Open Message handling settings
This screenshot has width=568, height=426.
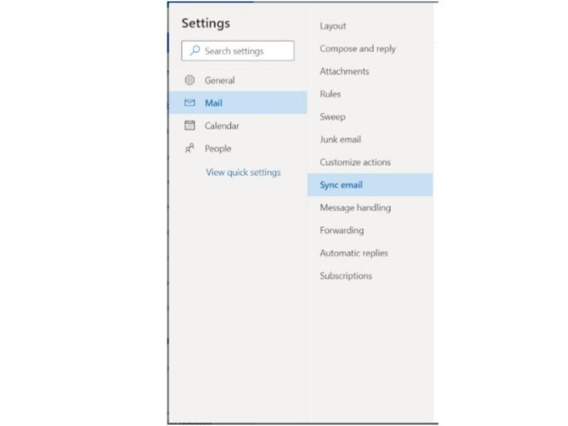point(355,208)
